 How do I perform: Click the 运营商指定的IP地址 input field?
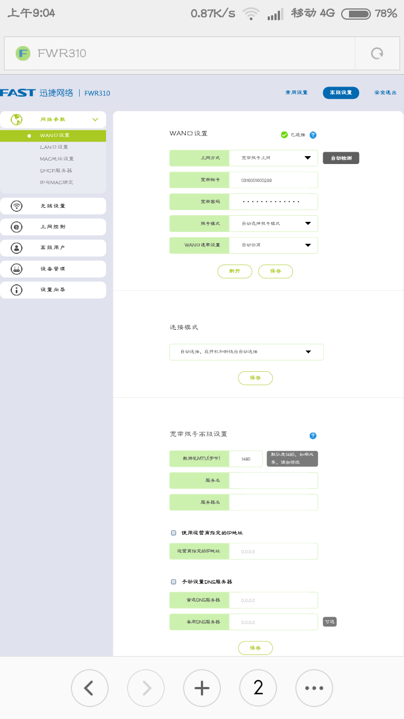pos(273,552)
